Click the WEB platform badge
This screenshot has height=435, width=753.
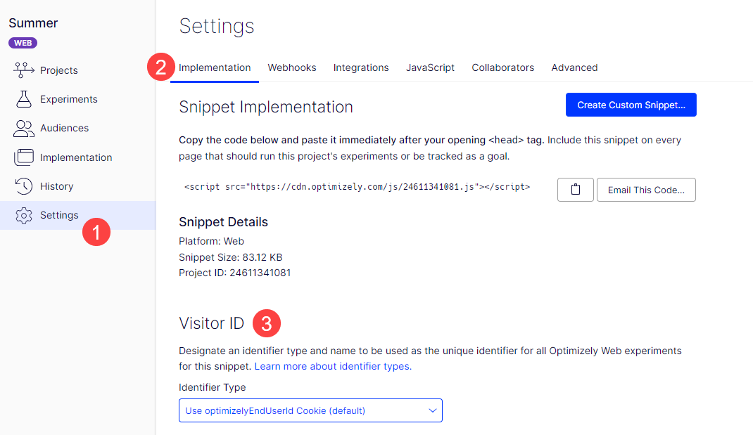coord(23,43)
